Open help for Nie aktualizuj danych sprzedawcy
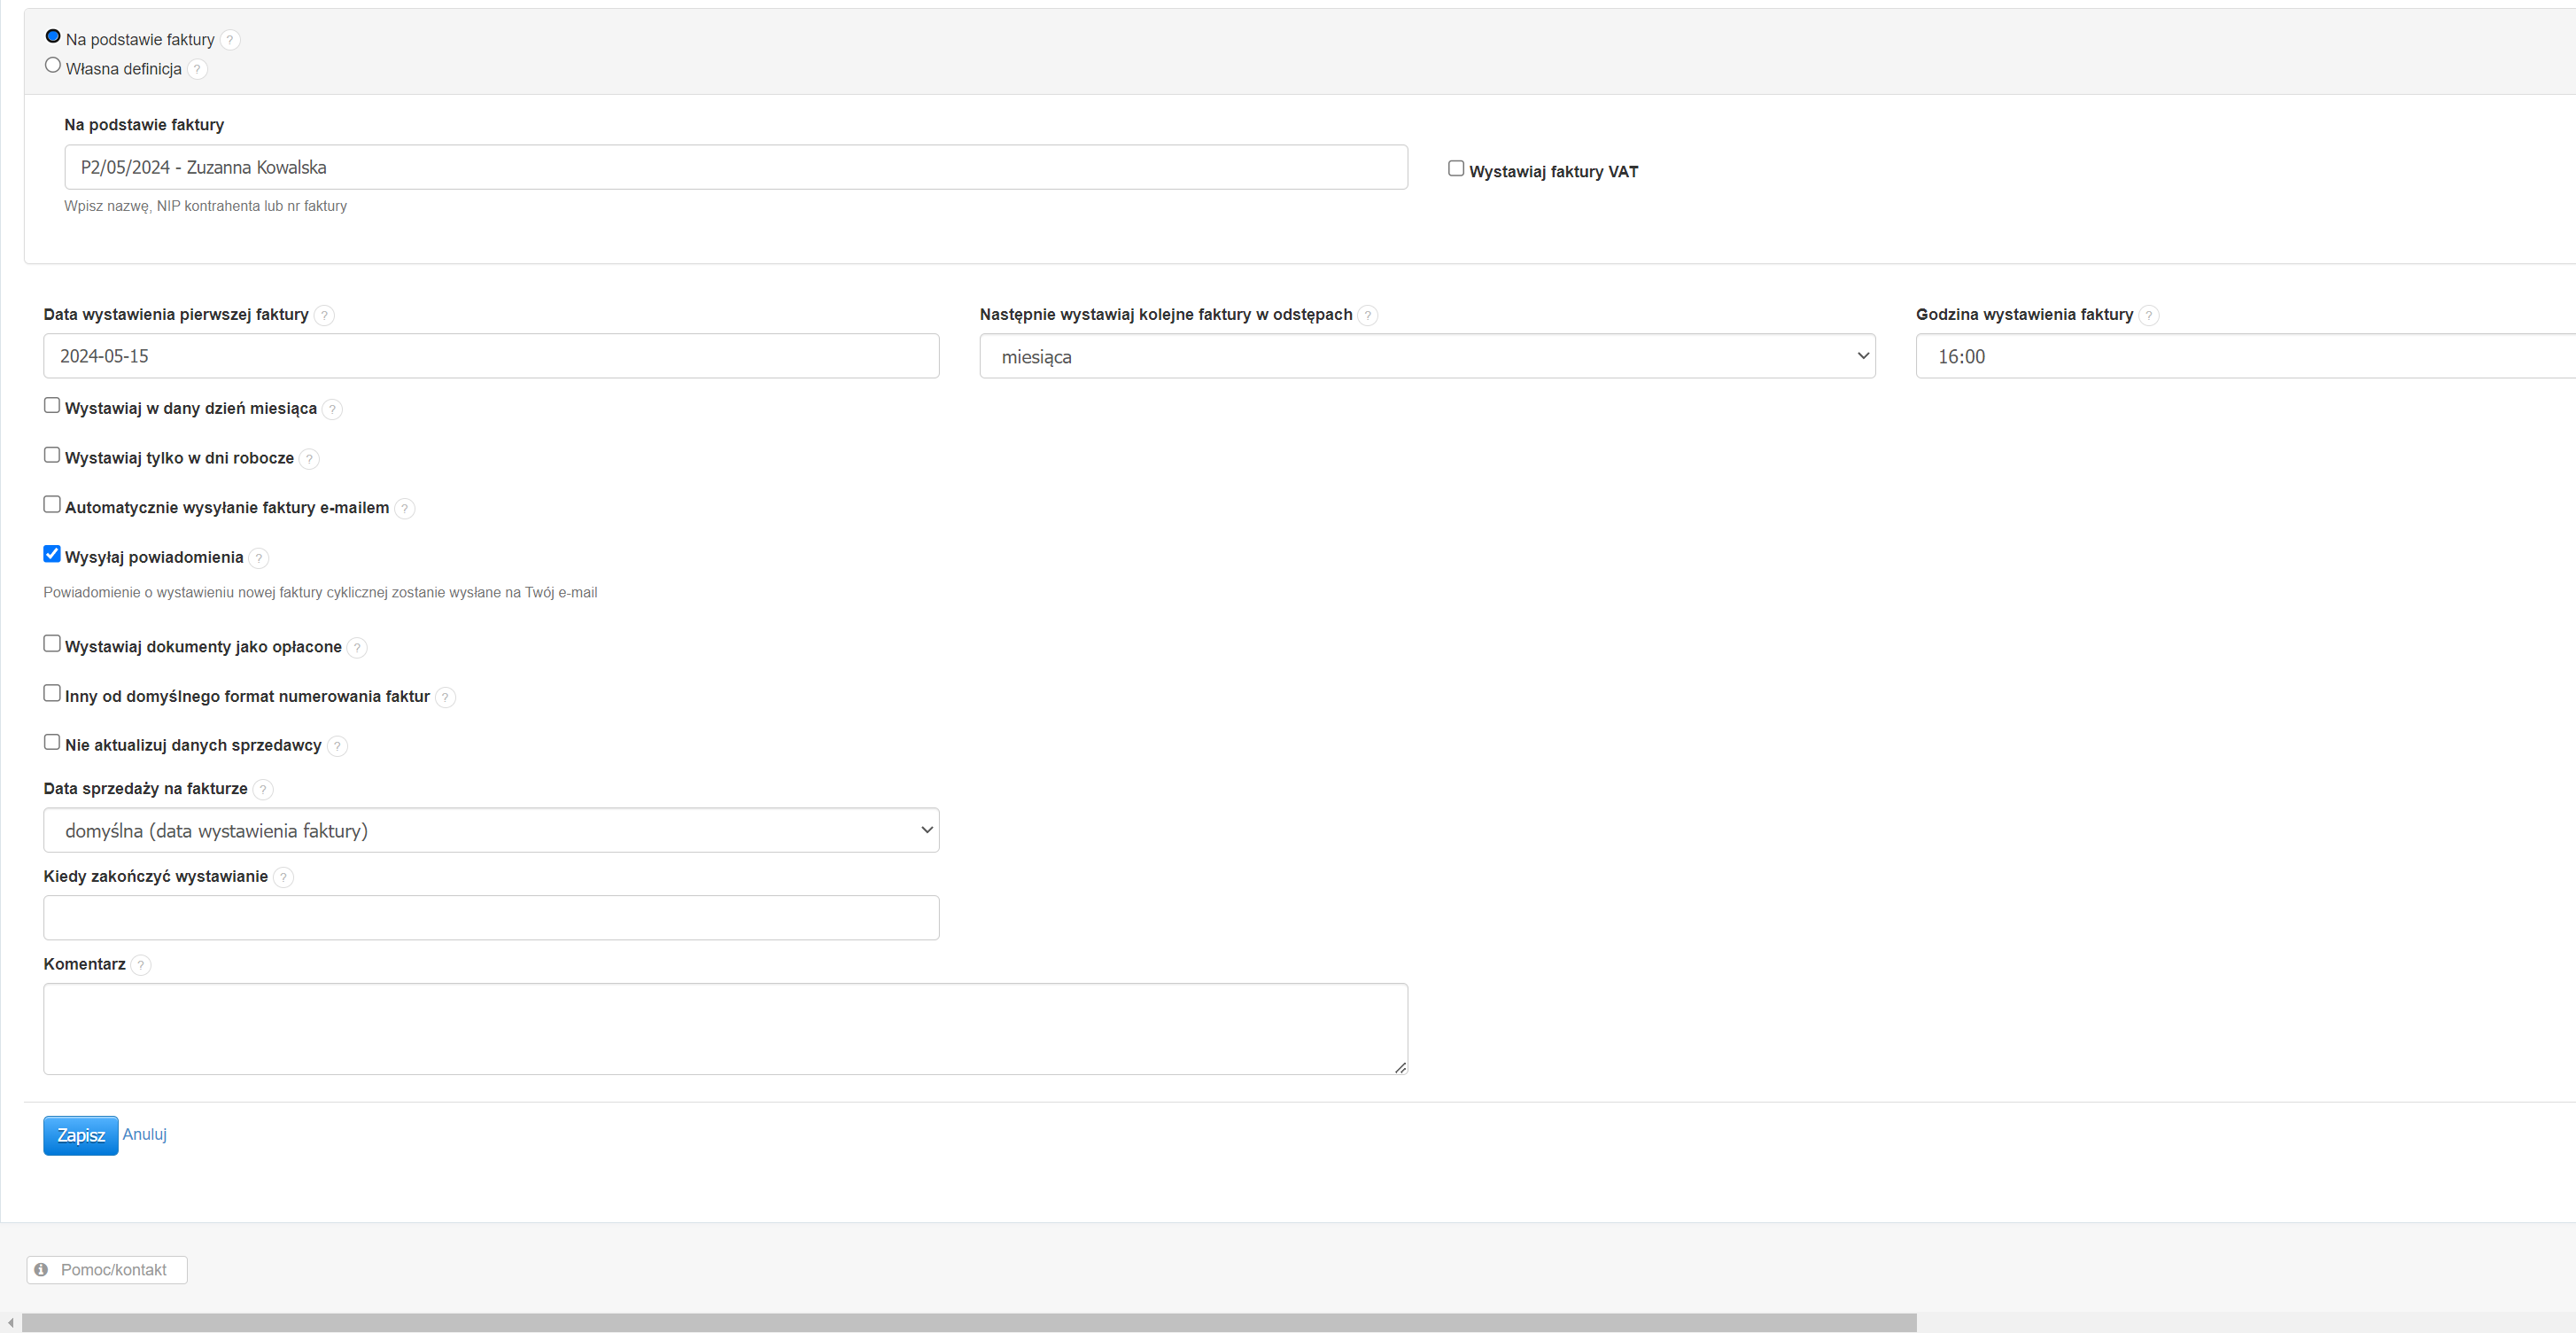 337,745
